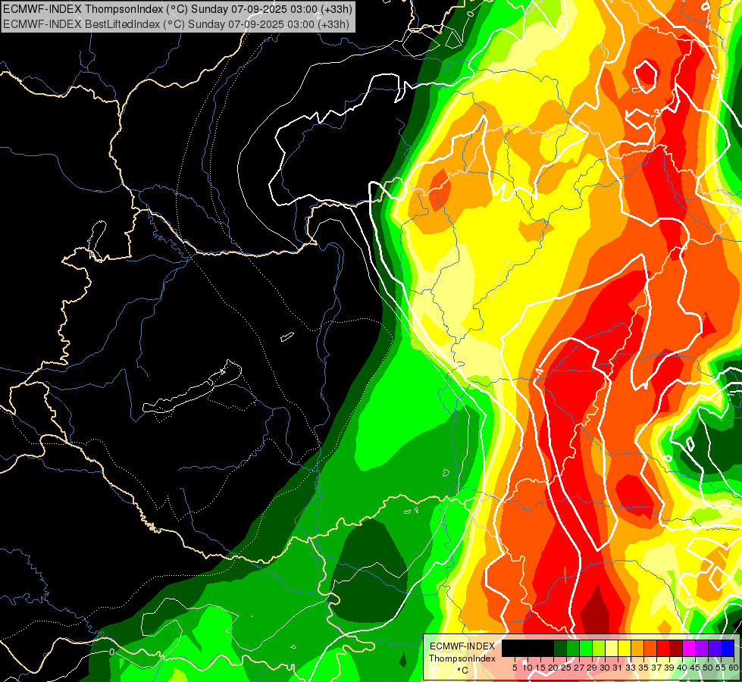Viewport: 742px width, 682px height.
Task: Select the dark green legend swatch (20–25)
Action: [560, 649]
